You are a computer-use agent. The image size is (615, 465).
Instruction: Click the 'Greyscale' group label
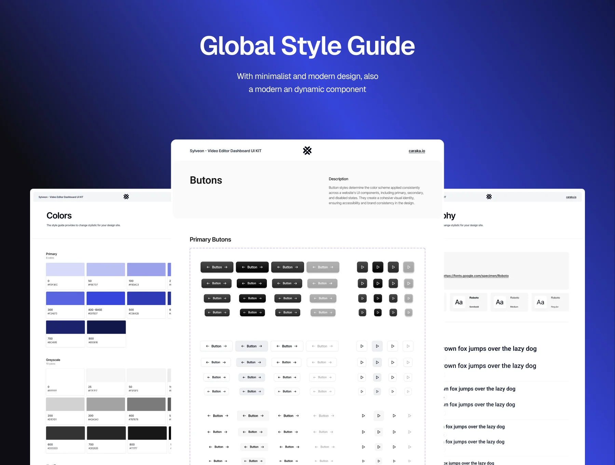click(53, 360)
